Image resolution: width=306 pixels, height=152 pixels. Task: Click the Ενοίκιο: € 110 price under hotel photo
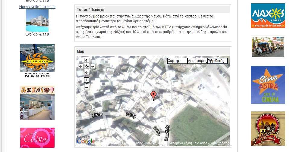(x=37, y=34)
